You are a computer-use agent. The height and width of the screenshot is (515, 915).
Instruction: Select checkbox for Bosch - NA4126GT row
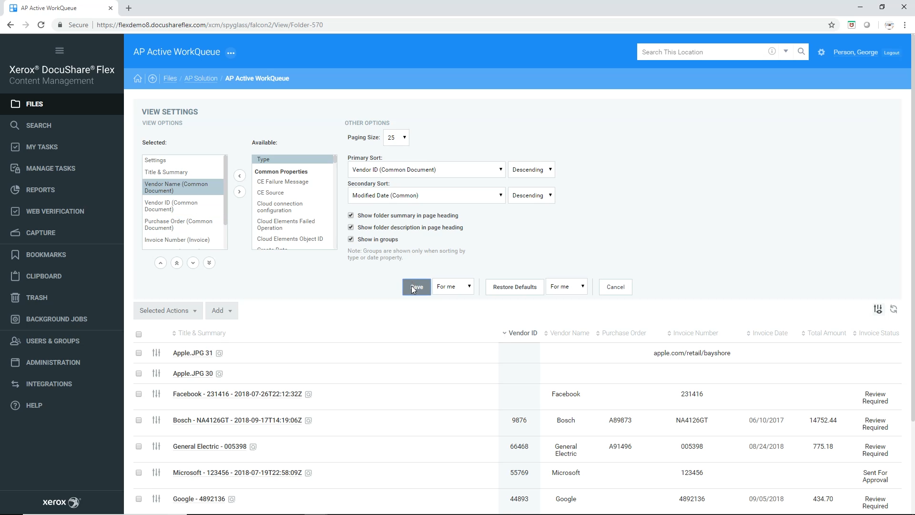139,420
